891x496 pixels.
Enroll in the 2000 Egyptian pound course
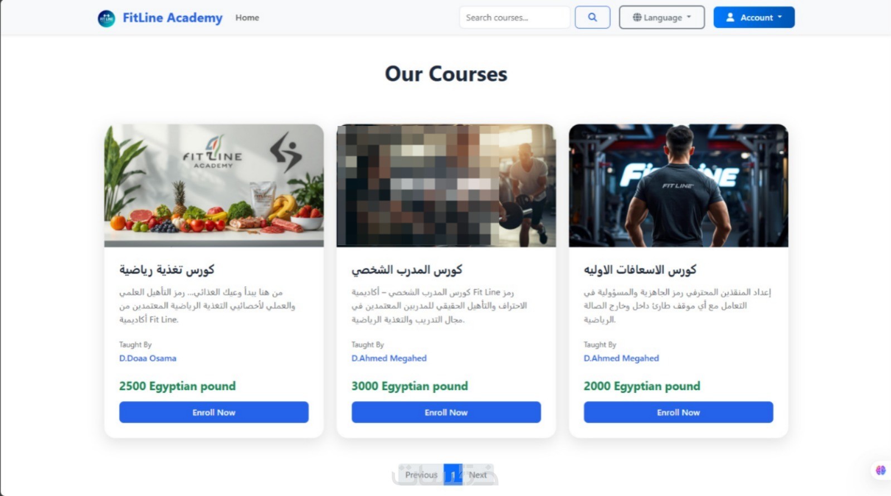(x=678, y=412)
